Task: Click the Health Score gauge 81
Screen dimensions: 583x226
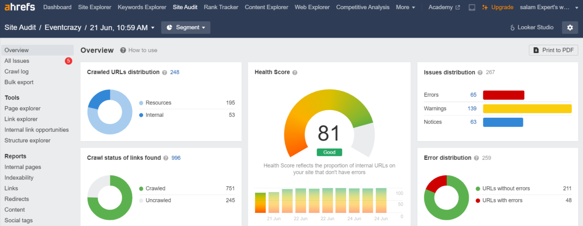Action: [x=329, y=124]
